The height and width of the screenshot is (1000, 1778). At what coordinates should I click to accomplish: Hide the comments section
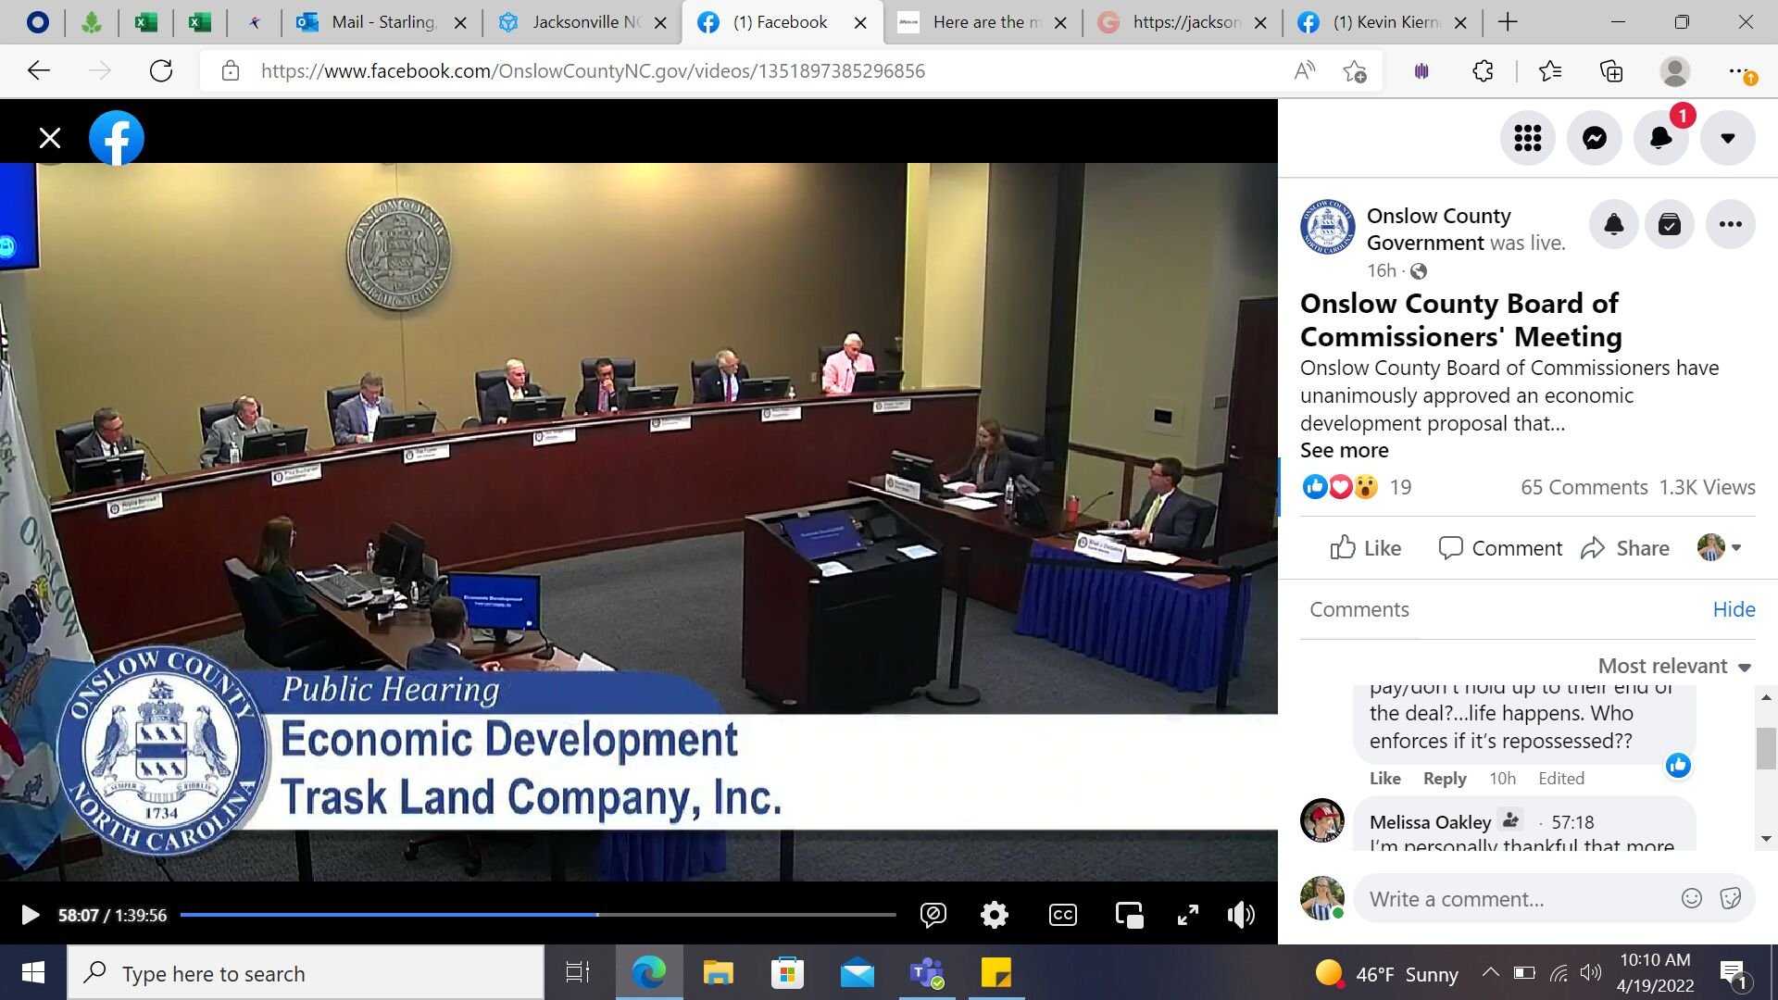(1734, 609)
